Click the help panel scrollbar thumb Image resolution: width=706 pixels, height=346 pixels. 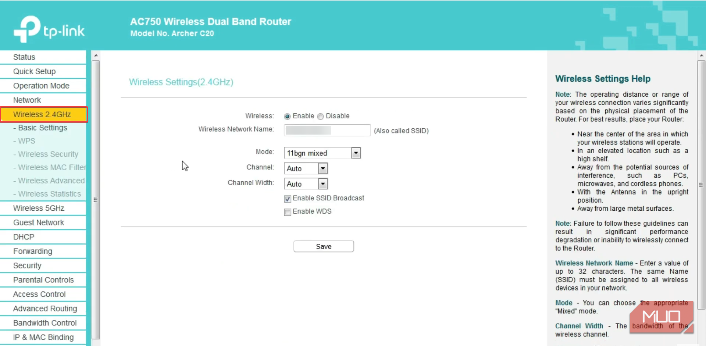(x=702, y=185)
